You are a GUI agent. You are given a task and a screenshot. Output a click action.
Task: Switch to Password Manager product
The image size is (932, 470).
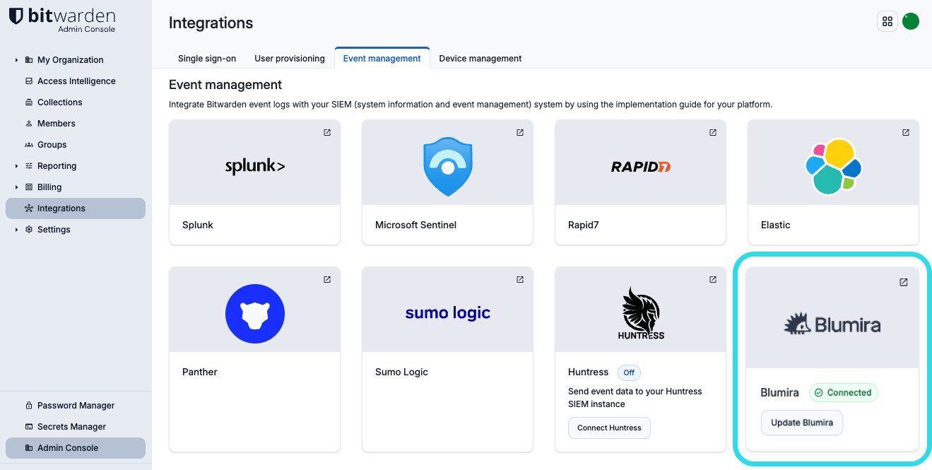click(x=76, y=406)
